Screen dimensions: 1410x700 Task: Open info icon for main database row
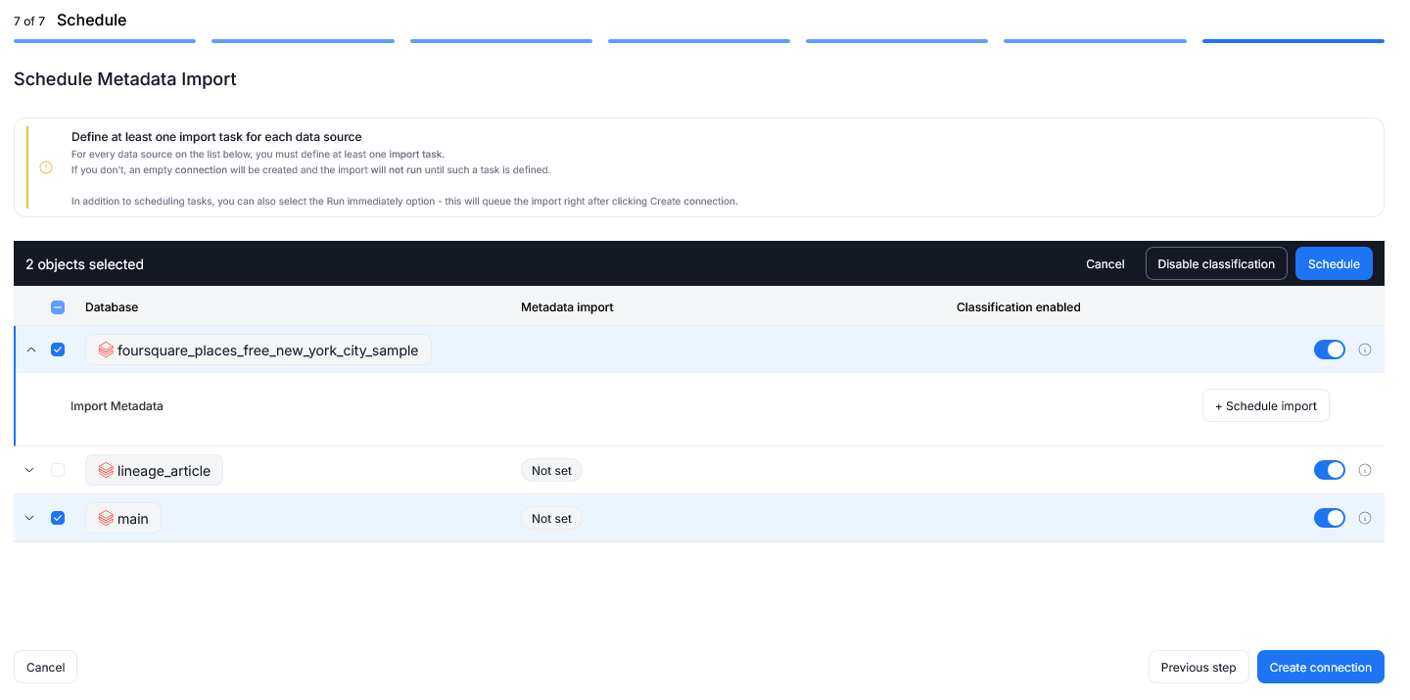coord(1365,518)
